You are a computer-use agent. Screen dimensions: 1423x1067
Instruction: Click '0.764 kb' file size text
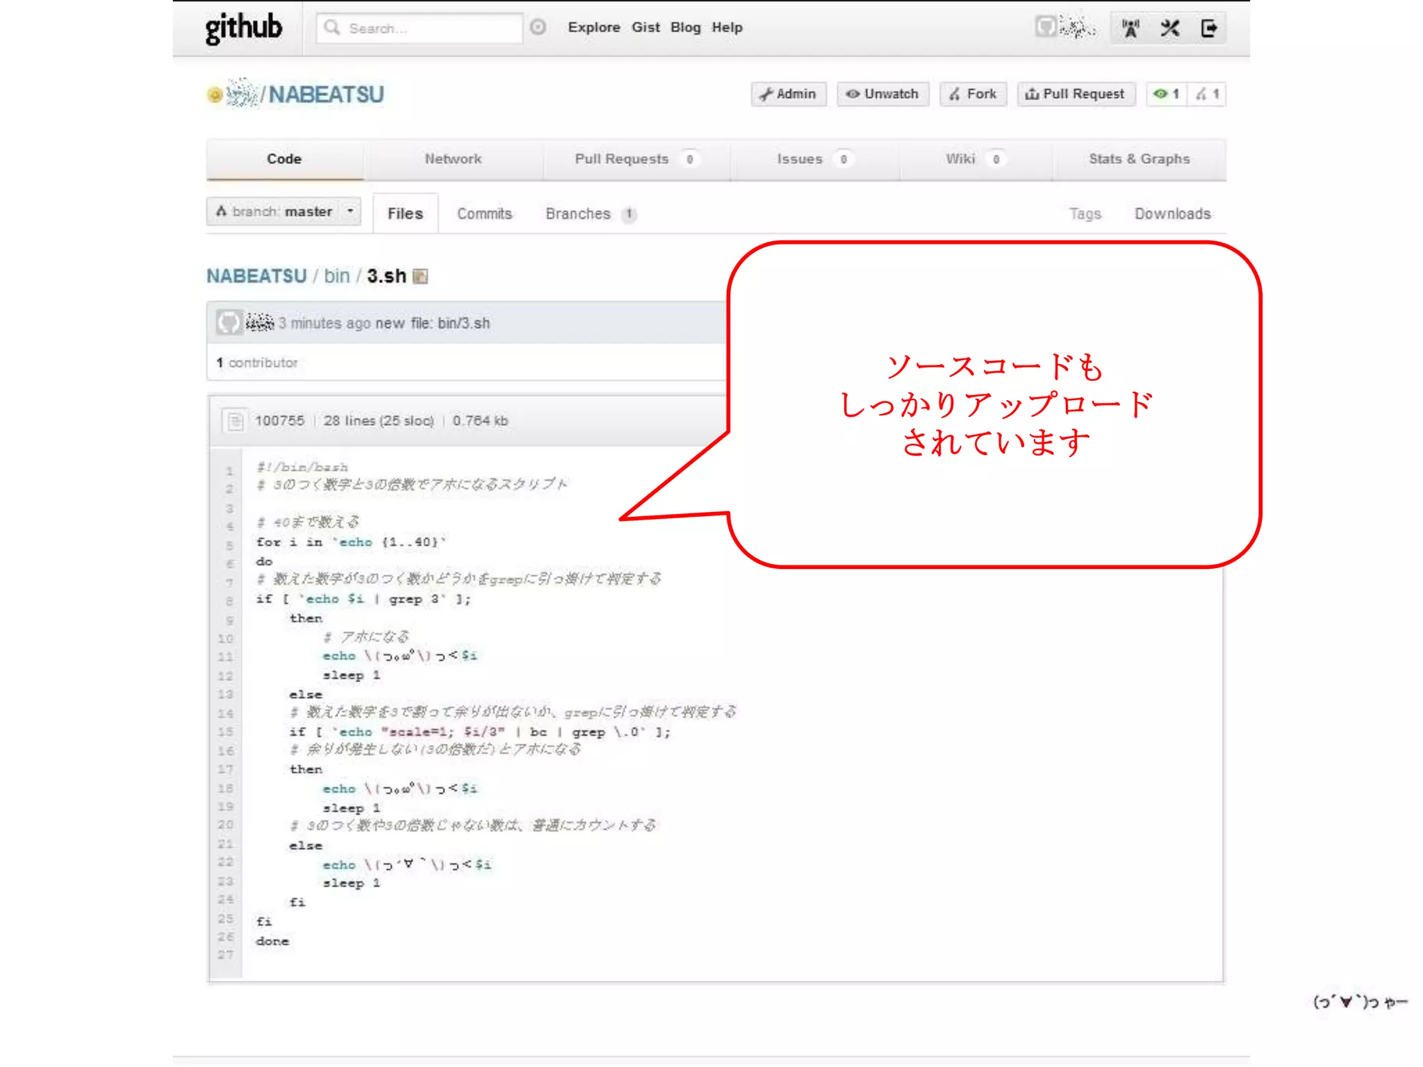[x=480, y=421]
